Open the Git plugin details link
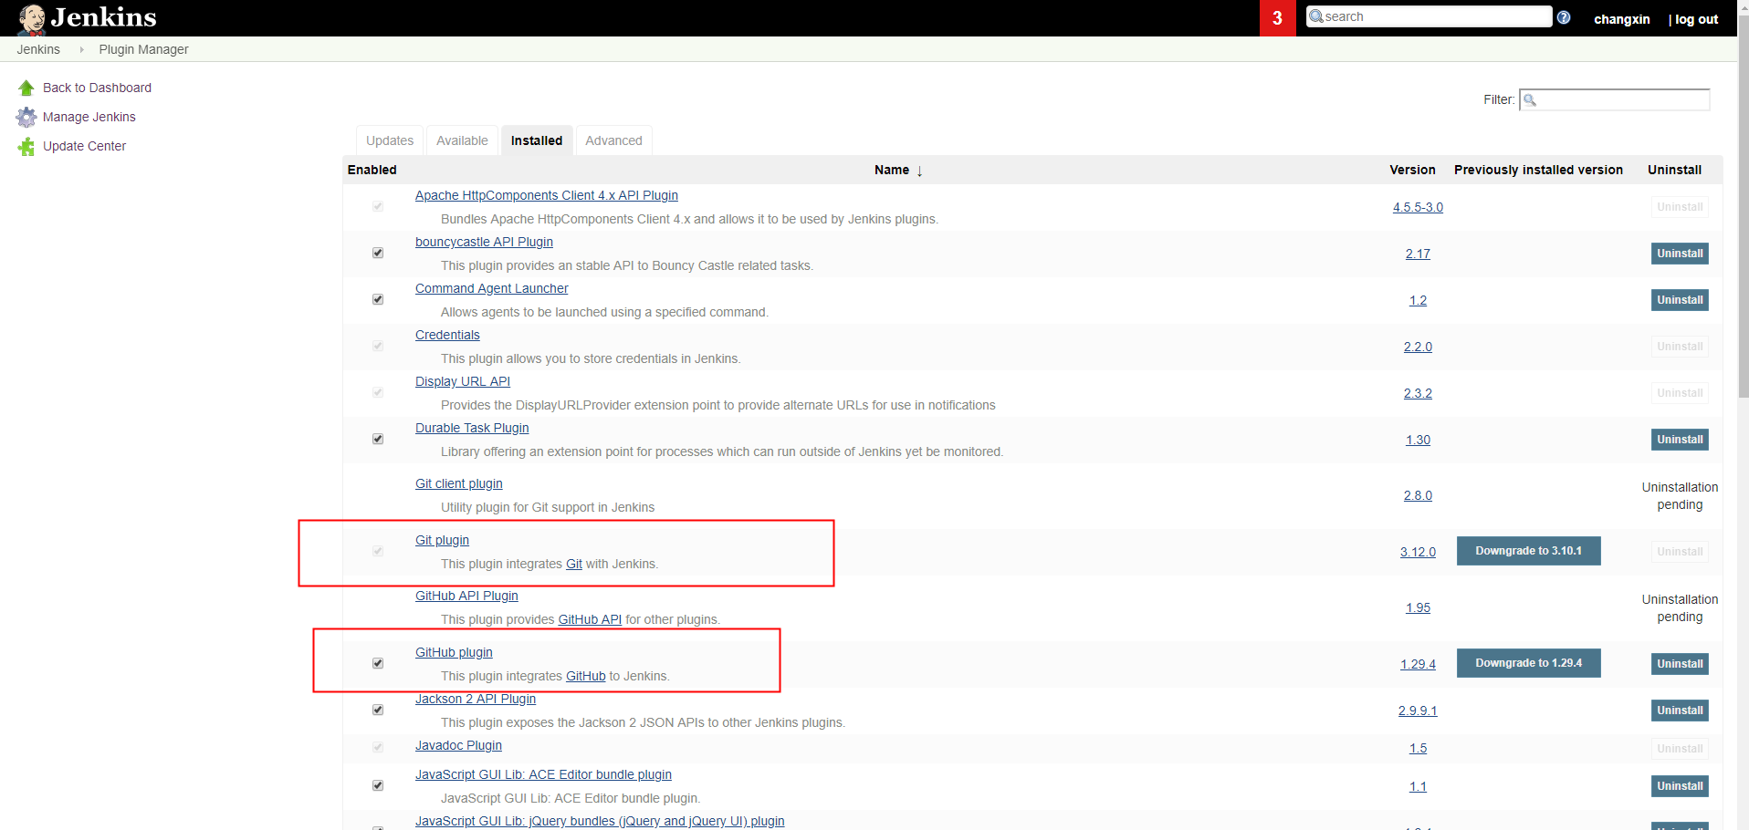Screen dimensions: 1749x830 click(x=442, y=540)
